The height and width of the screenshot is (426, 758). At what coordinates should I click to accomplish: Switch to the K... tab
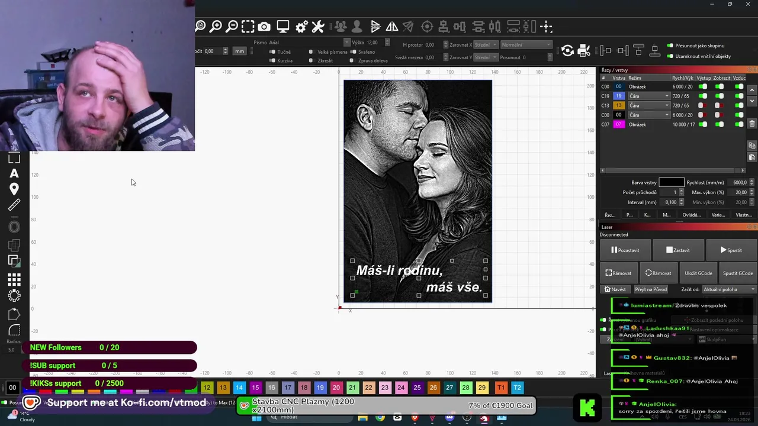[647, 215]
